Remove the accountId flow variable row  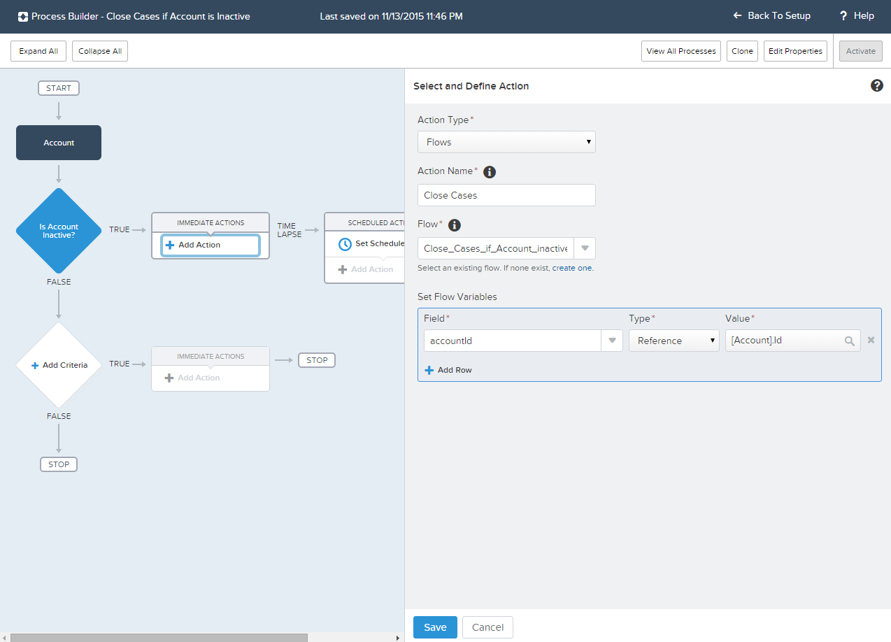point(871,340)
